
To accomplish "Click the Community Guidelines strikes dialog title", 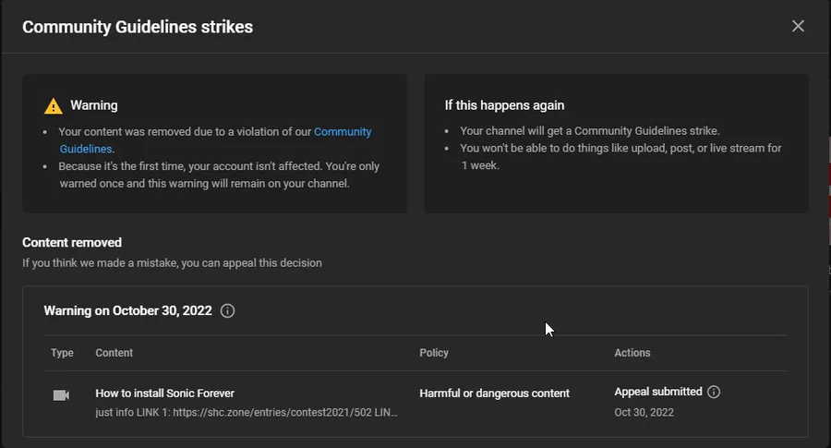I will (x=138, y=27).
